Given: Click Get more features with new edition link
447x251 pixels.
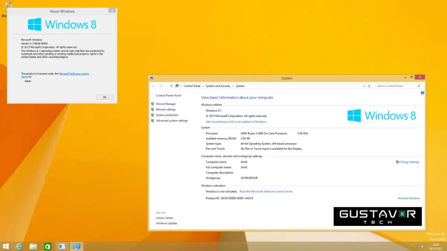Looking at the screenshot, I should [236, 122].
